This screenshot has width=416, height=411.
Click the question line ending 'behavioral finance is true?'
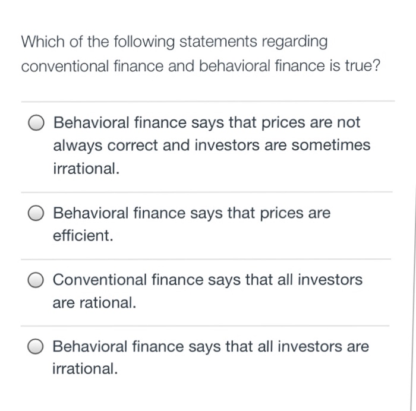200,65
